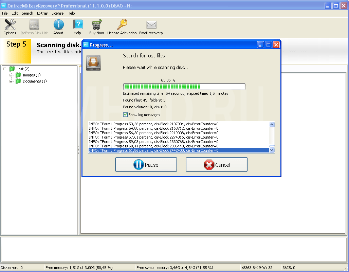The width and height of the screenshot is (349, 272).
Task: Click the 61,86 % progress label
Action: pos(168,80)
